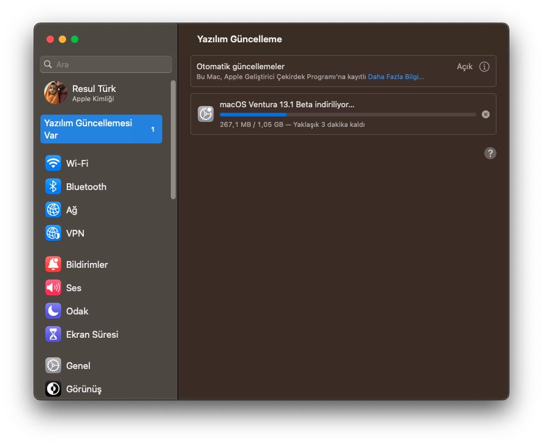Screen dimensions: 543x445
Task: Click the help question mark button
Action: tap(490, 153)
